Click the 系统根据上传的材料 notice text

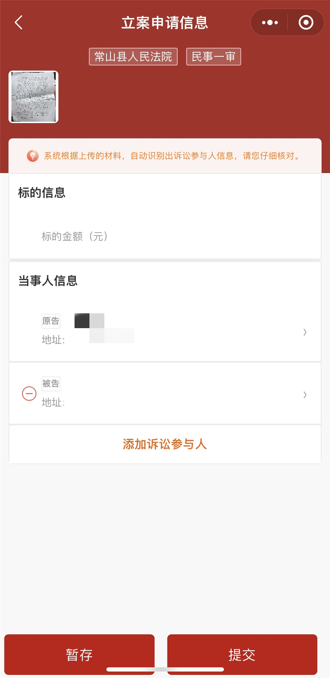coord(171,156)
